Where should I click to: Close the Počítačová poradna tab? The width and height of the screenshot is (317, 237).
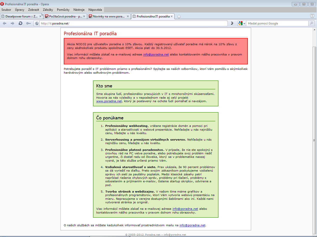coord(84,16)
